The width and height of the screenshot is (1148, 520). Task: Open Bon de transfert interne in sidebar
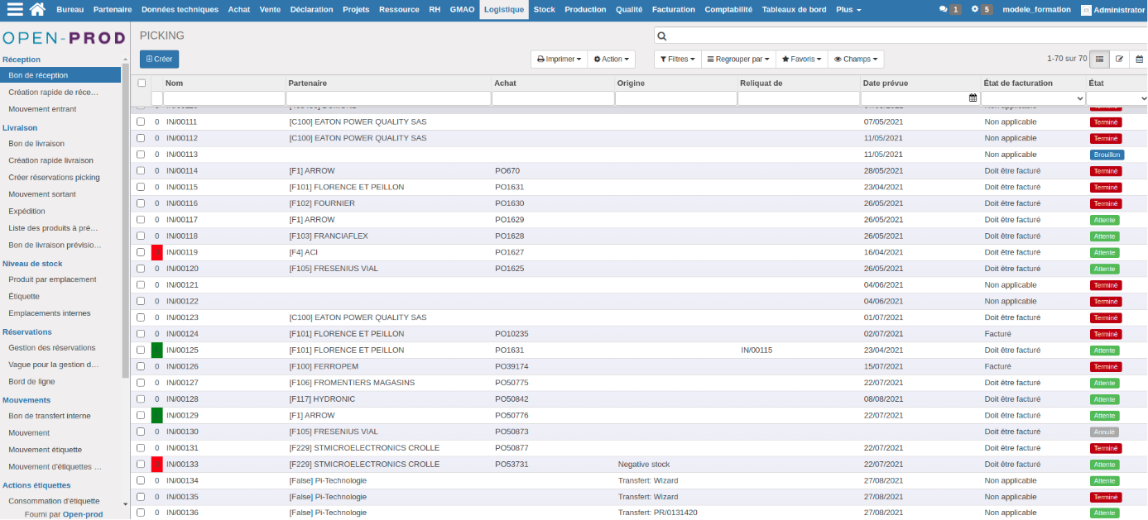50,416
